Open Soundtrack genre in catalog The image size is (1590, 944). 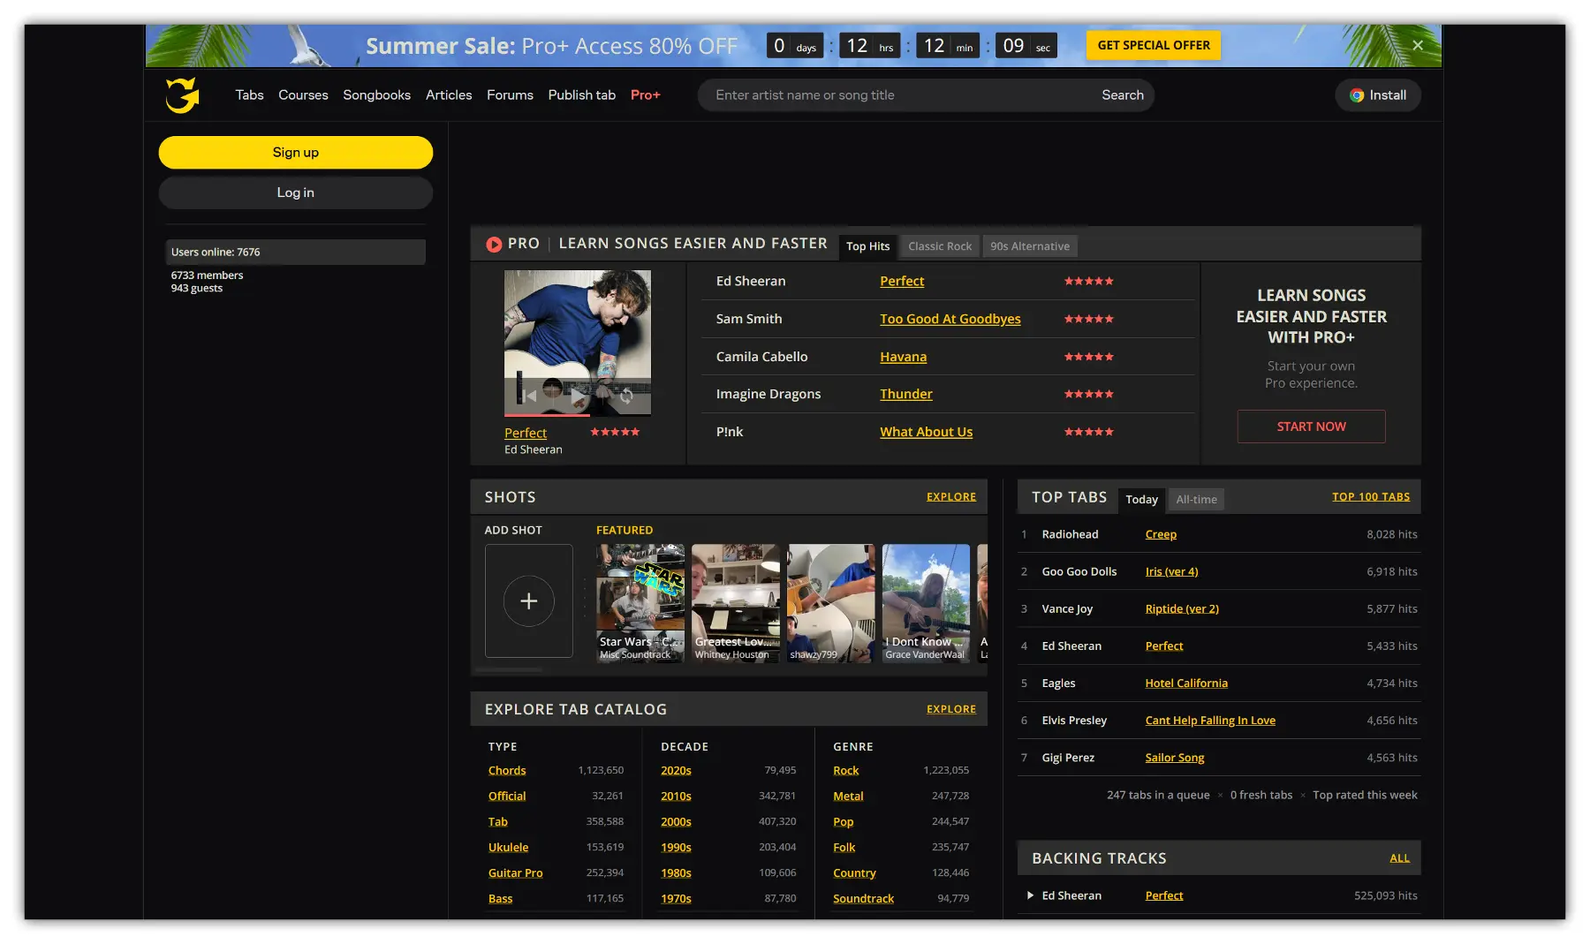click(x=863, y=899)
